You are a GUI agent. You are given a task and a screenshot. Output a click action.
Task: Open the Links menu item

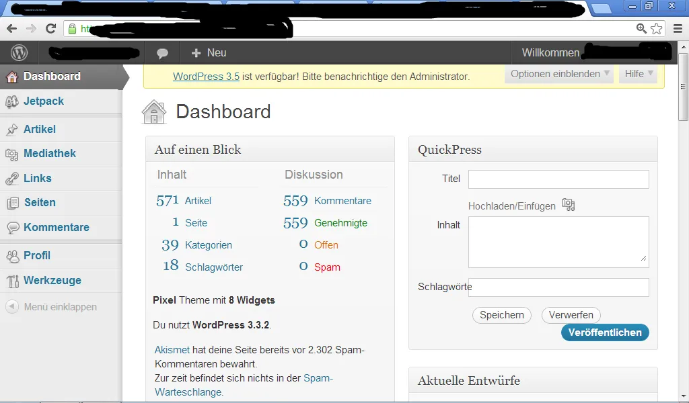click(61, 179)
